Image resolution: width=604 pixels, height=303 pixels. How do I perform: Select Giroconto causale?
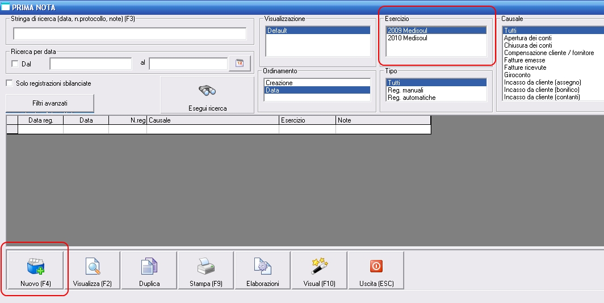553,75
